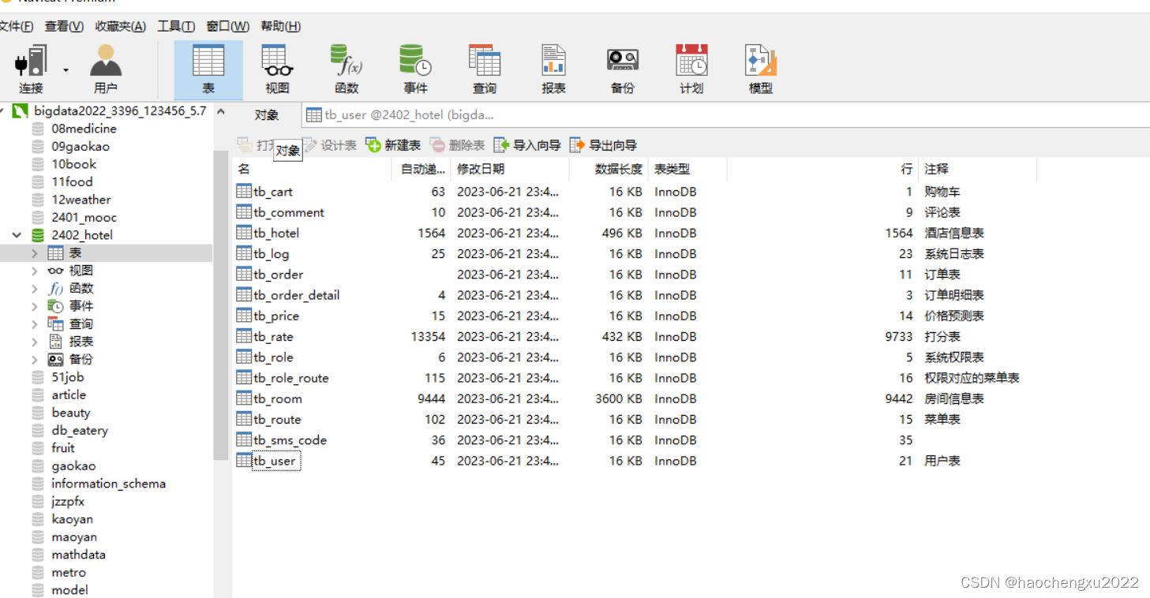
Task: Select the db_eatery database
Action: pyautogui.click(x=80, y=430)
